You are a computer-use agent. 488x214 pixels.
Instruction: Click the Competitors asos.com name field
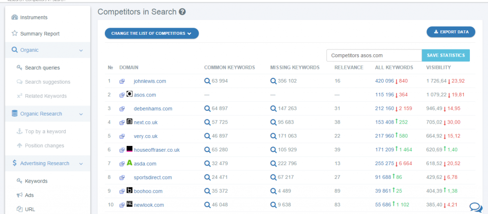click(374, 55)
